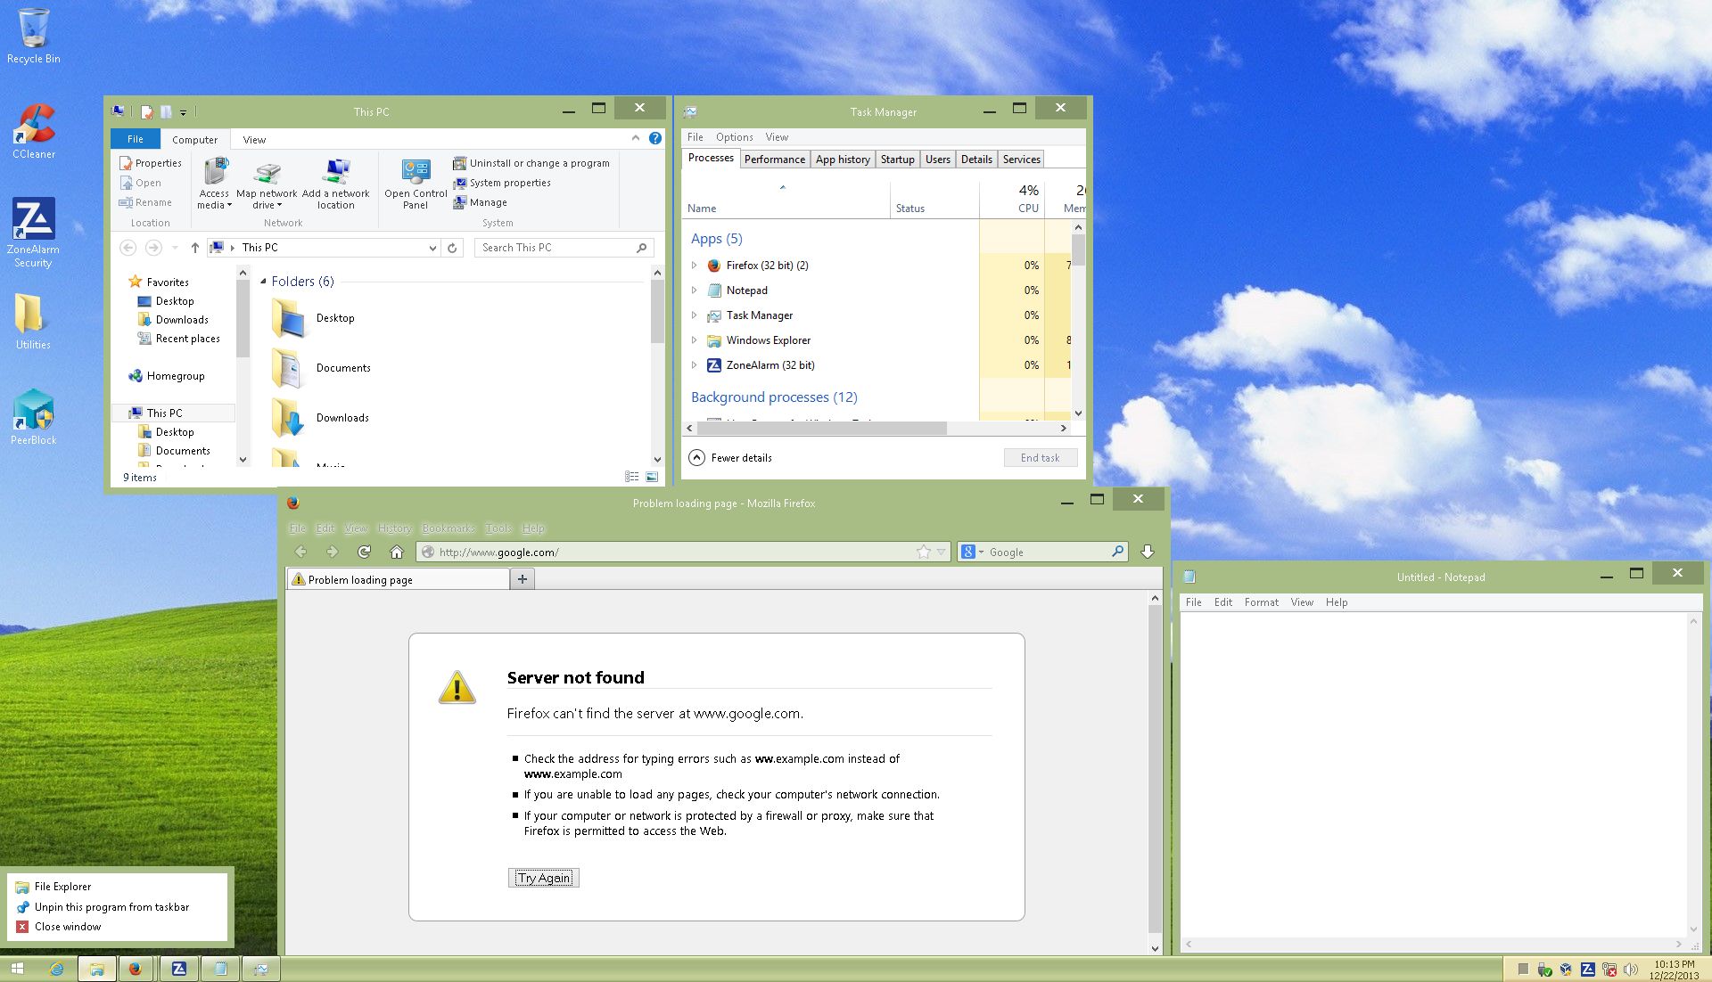Select Documents folder in This PC
Viewport: 1712px width, 982px height.
pyautogui.click(x=321, y=368)
